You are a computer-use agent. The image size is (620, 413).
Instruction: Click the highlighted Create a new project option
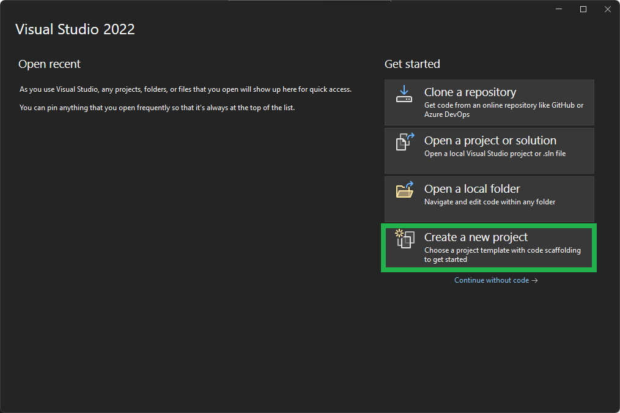489,247
